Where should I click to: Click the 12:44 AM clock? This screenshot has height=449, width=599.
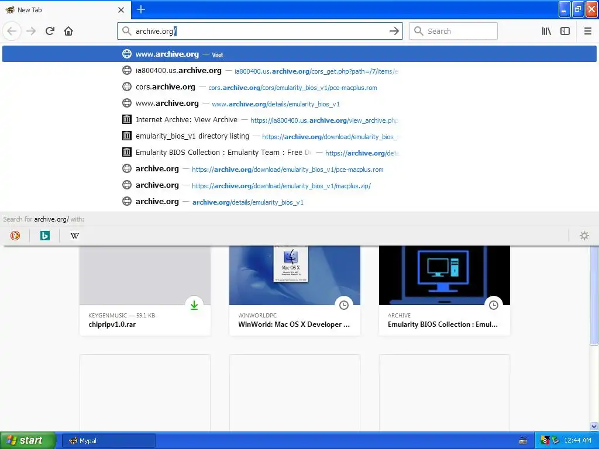coord(577,441)
